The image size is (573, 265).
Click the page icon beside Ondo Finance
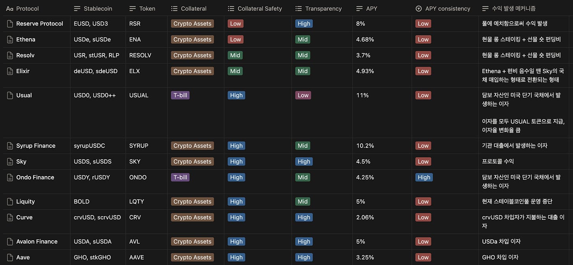10,177
